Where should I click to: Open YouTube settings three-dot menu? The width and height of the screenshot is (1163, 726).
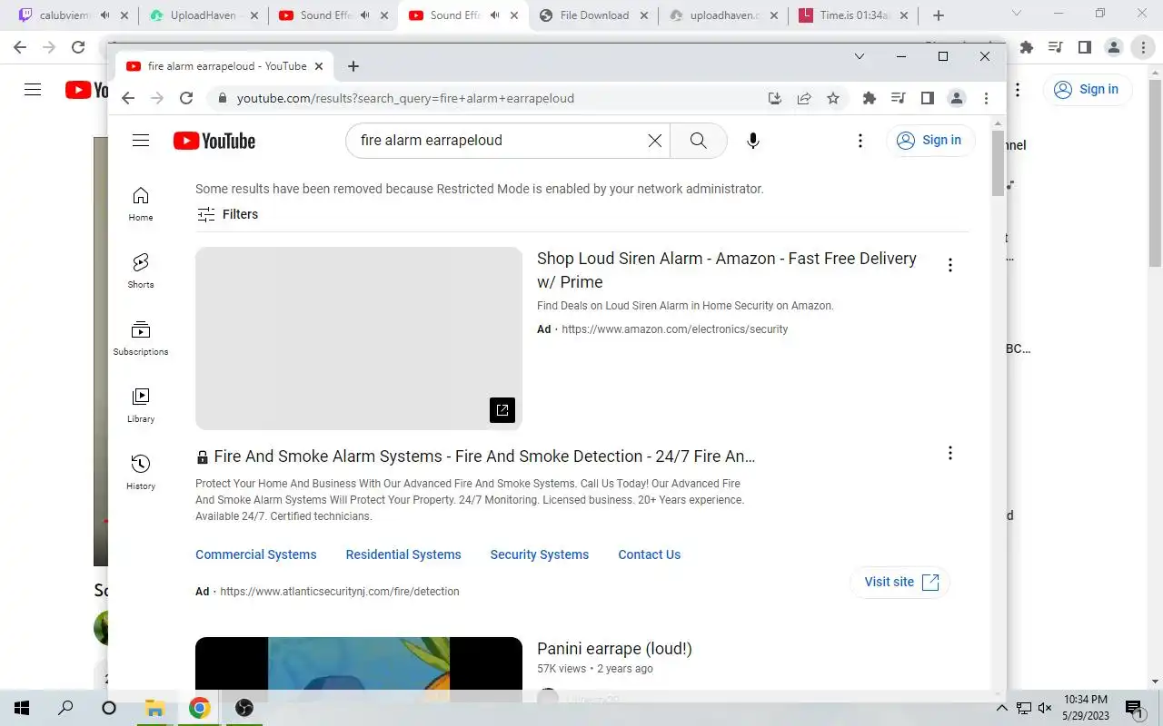(x=860, y=141)
